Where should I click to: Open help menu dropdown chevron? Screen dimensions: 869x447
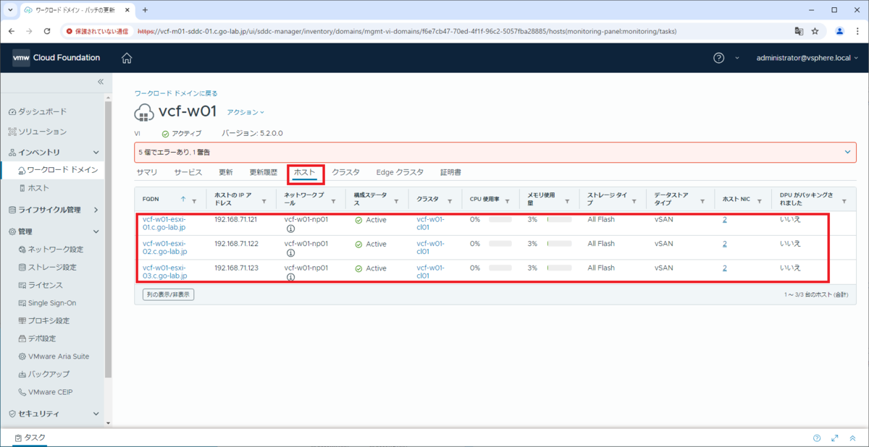[737, 58]
